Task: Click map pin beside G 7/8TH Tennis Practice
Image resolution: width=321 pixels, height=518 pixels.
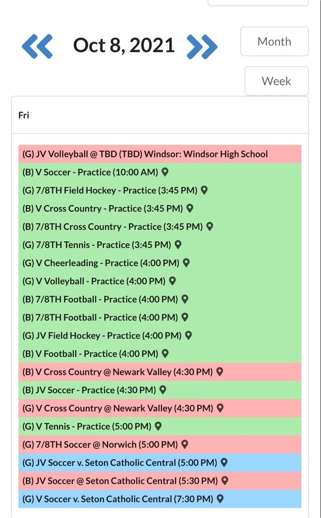Action: (x=178, y=244)
